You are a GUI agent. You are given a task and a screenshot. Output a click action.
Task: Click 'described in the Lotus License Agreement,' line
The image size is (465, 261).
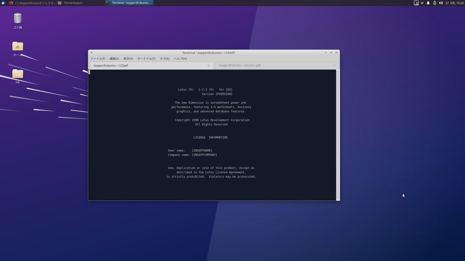tap(211, 172)
